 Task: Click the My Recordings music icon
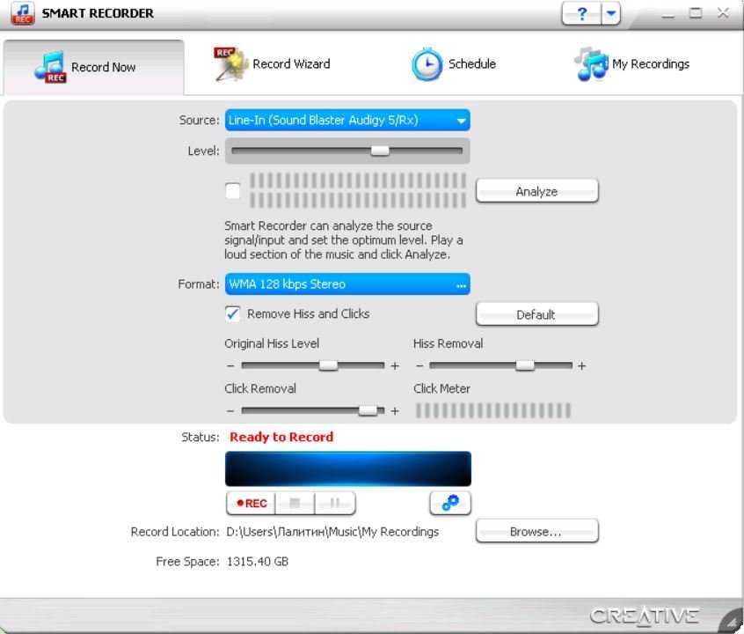591,64
